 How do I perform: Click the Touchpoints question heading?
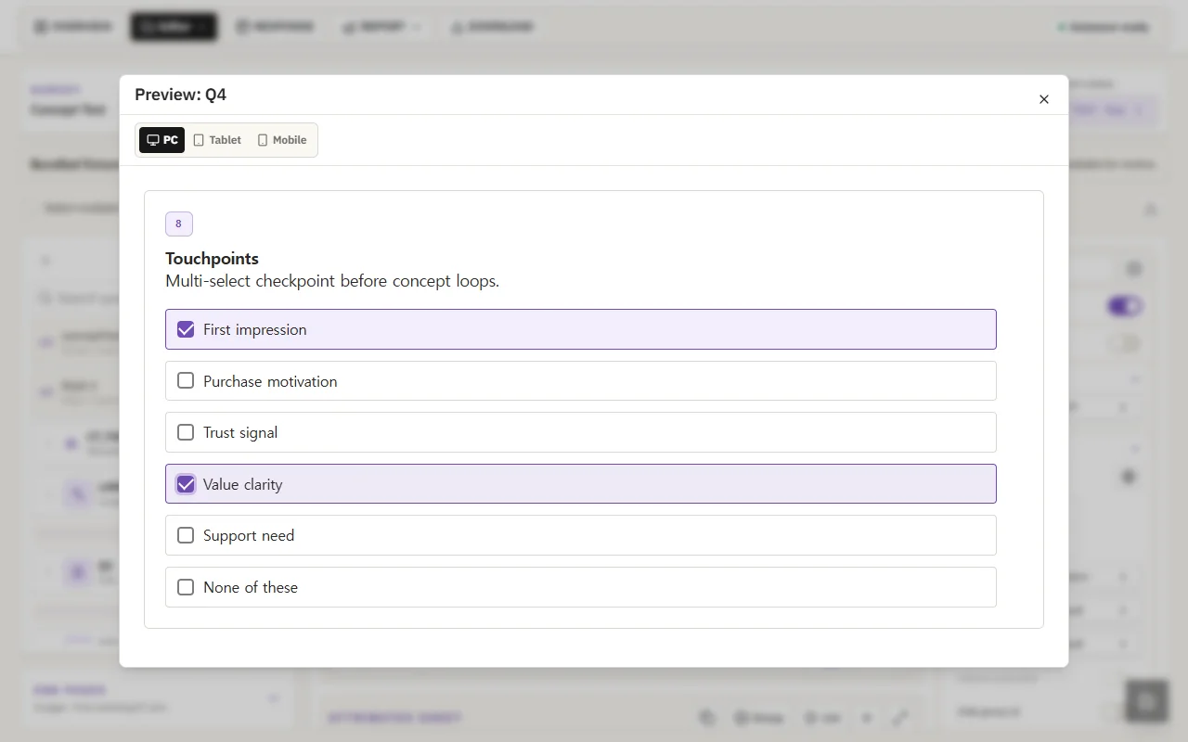[212, 259]
